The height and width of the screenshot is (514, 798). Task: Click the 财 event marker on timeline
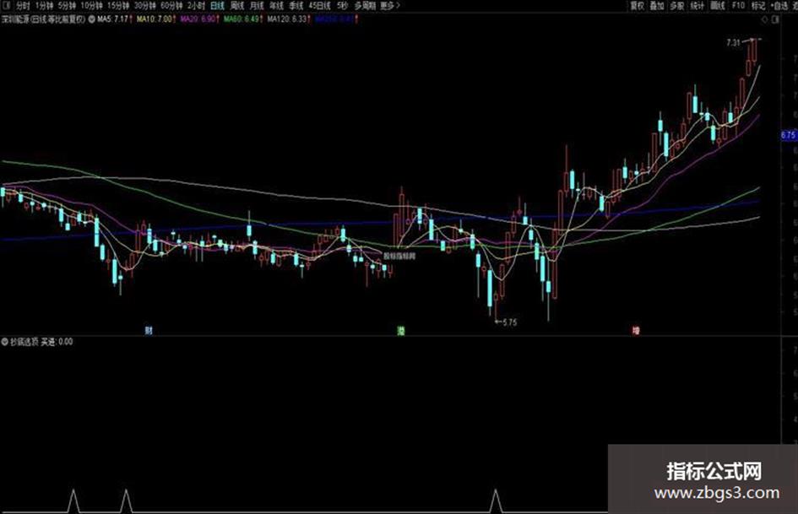click(149, 331)
